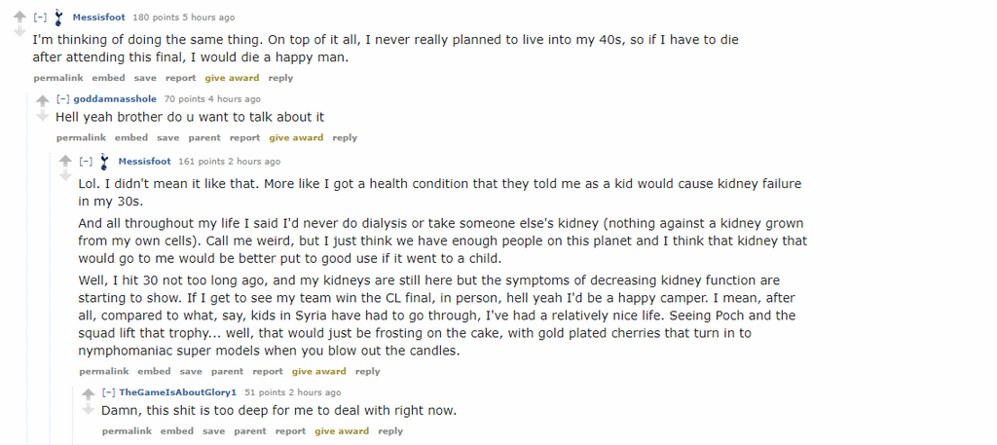997x445 pixels.
Task: Downvote Messisfoot's 161-point reply
Action: click(65, 175)
